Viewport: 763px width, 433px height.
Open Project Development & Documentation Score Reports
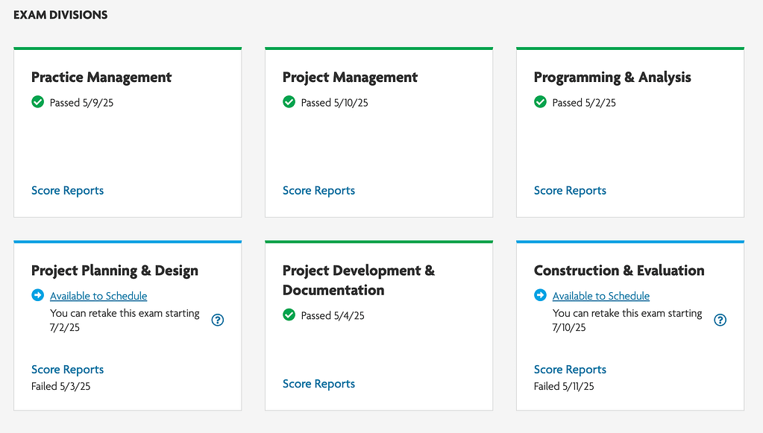(x=318, y=384)
